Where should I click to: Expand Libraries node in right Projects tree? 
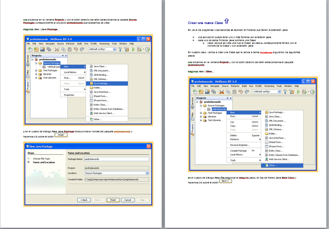(201, 117)
